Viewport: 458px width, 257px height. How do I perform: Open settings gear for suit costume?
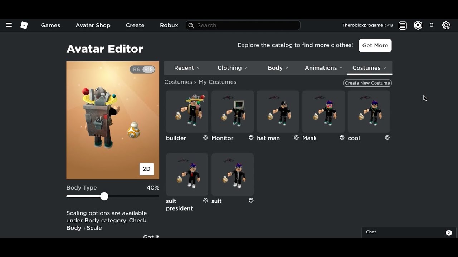[251, 200]
